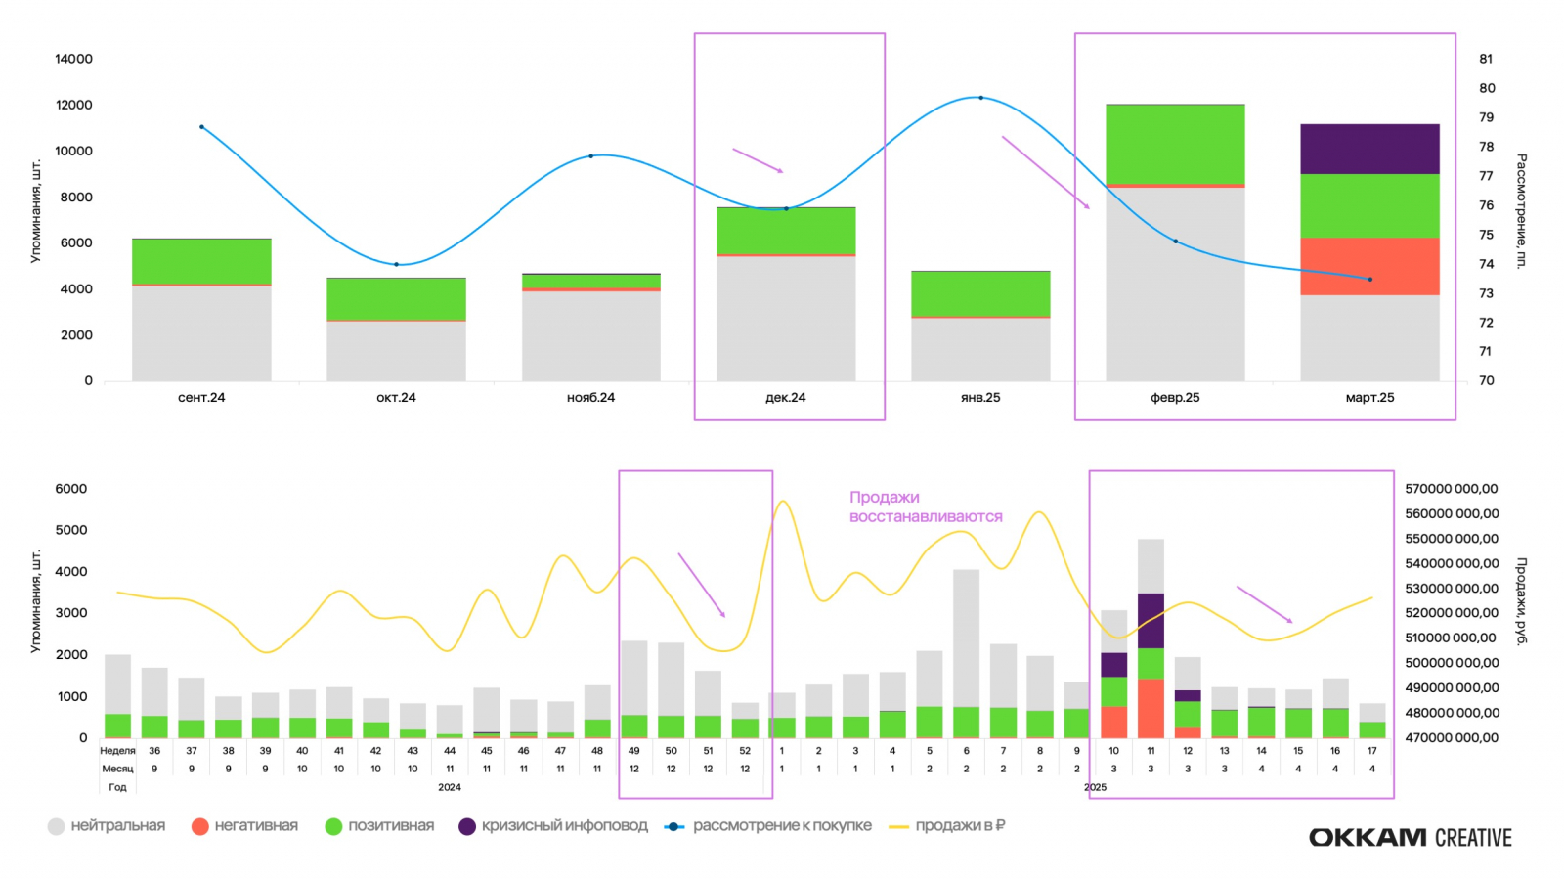Click the янв.25 peak point on blue line

(x=981, y=98)
